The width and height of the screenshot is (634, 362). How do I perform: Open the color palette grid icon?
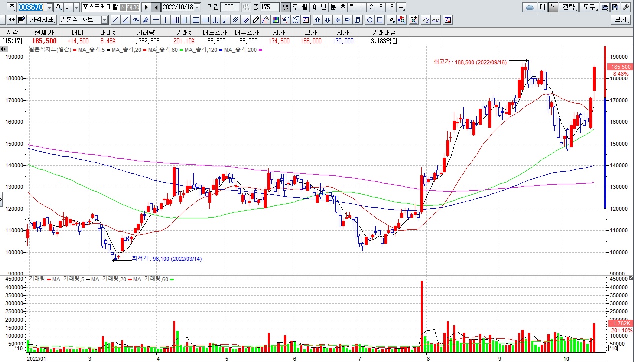point(275,20)
